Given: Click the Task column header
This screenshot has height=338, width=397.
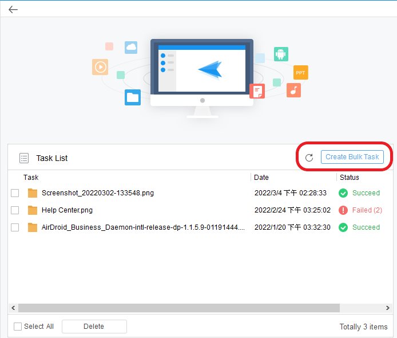Looking at the screenshot, I should [31, 178].
